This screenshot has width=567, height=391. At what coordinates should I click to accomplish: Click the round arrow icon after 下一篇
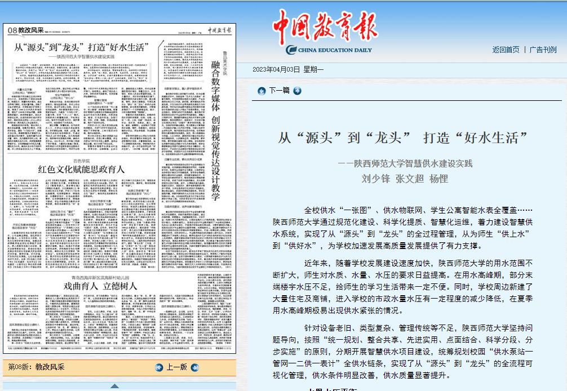tap(297, 91)
